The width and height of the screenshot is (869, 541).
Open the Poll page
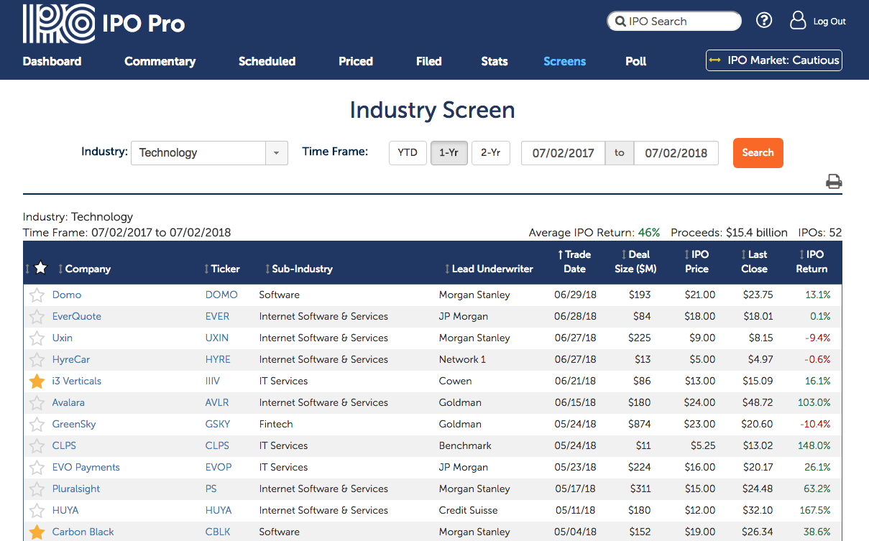pos(636,61)
